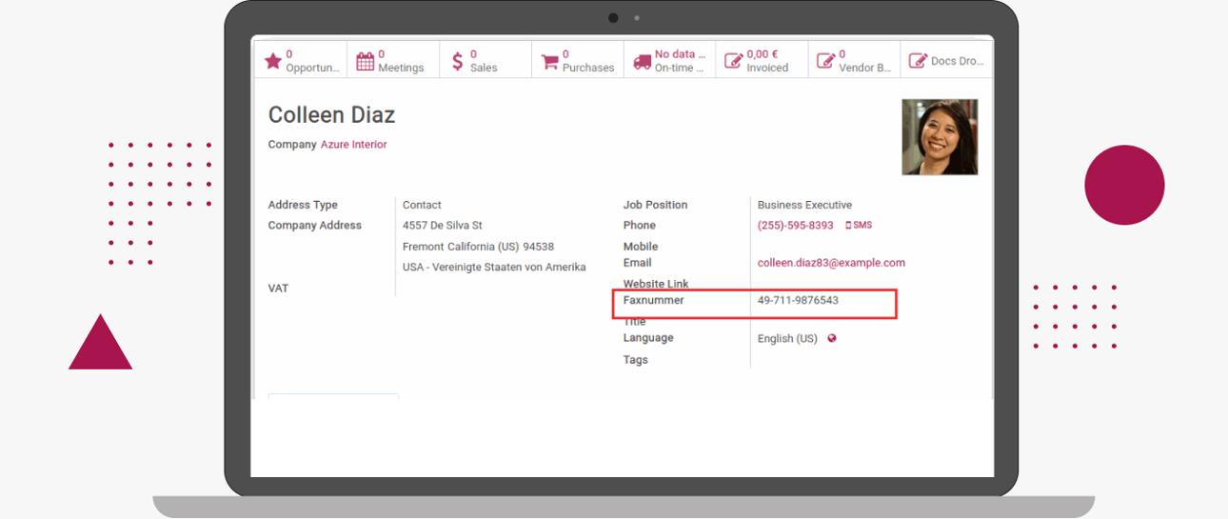Open Meetings via the calendar icon
Image resolution: width=1228 pixels, height=519 pixels.
point(365,61)
